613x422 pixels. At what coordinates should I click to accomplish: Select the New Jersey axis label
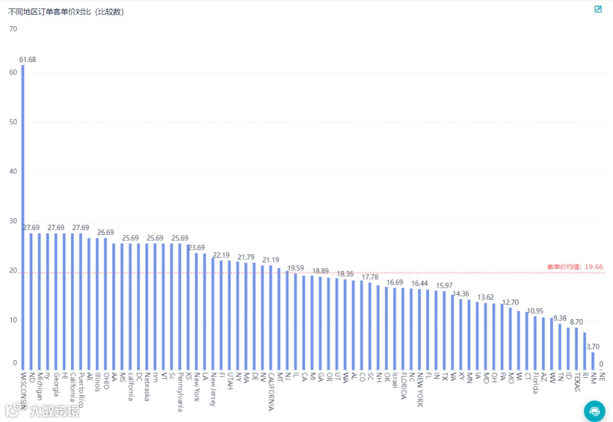tap(213, 390)
